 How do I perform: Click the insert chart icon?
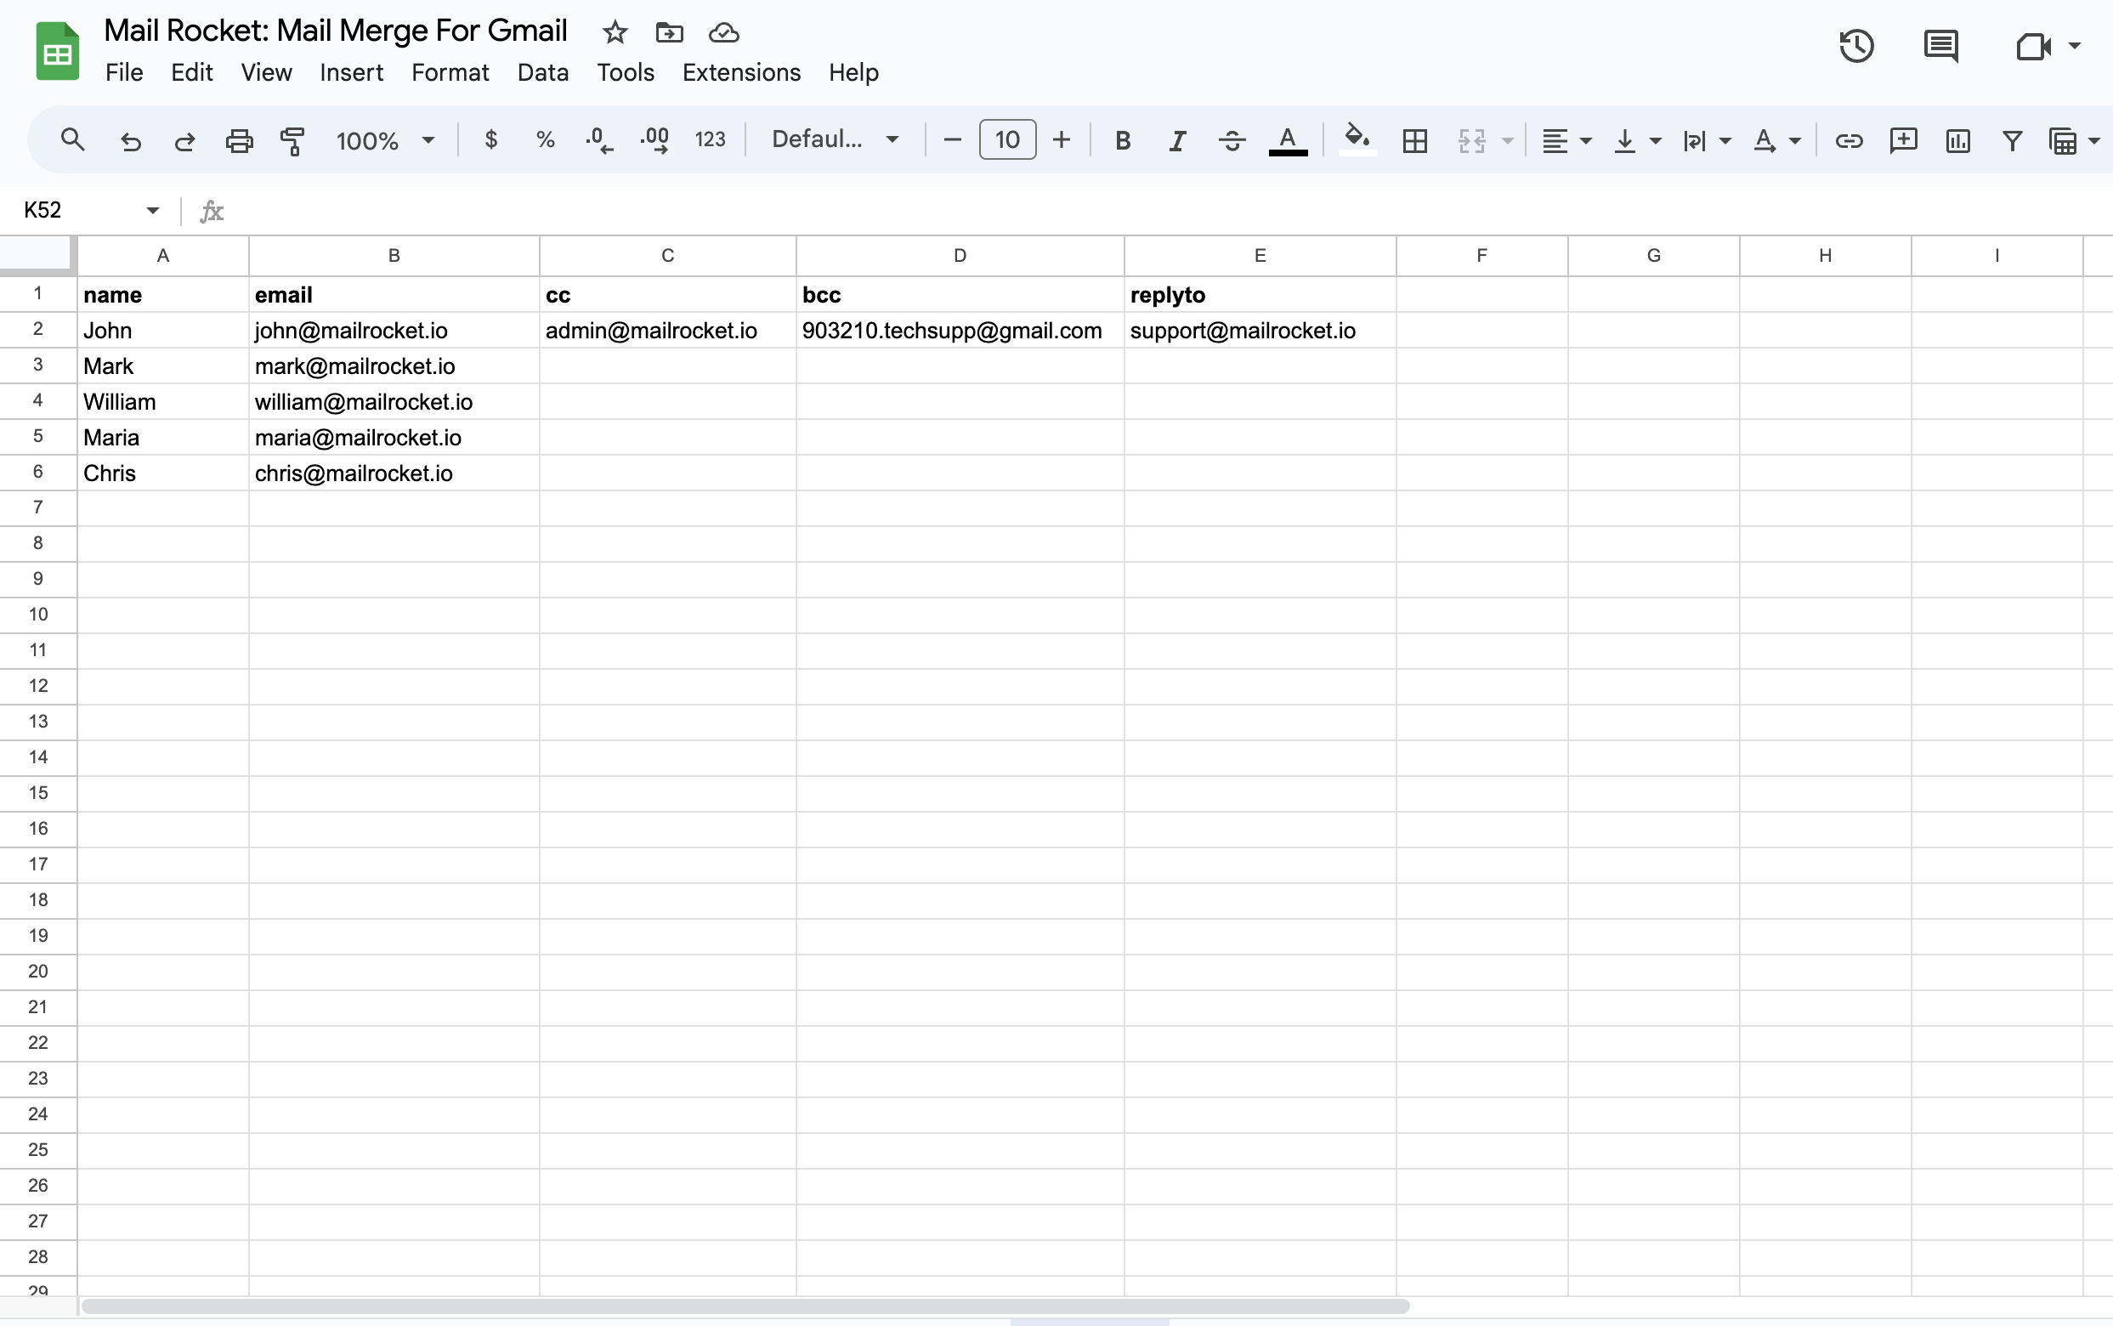click(x=1957, y=140)
